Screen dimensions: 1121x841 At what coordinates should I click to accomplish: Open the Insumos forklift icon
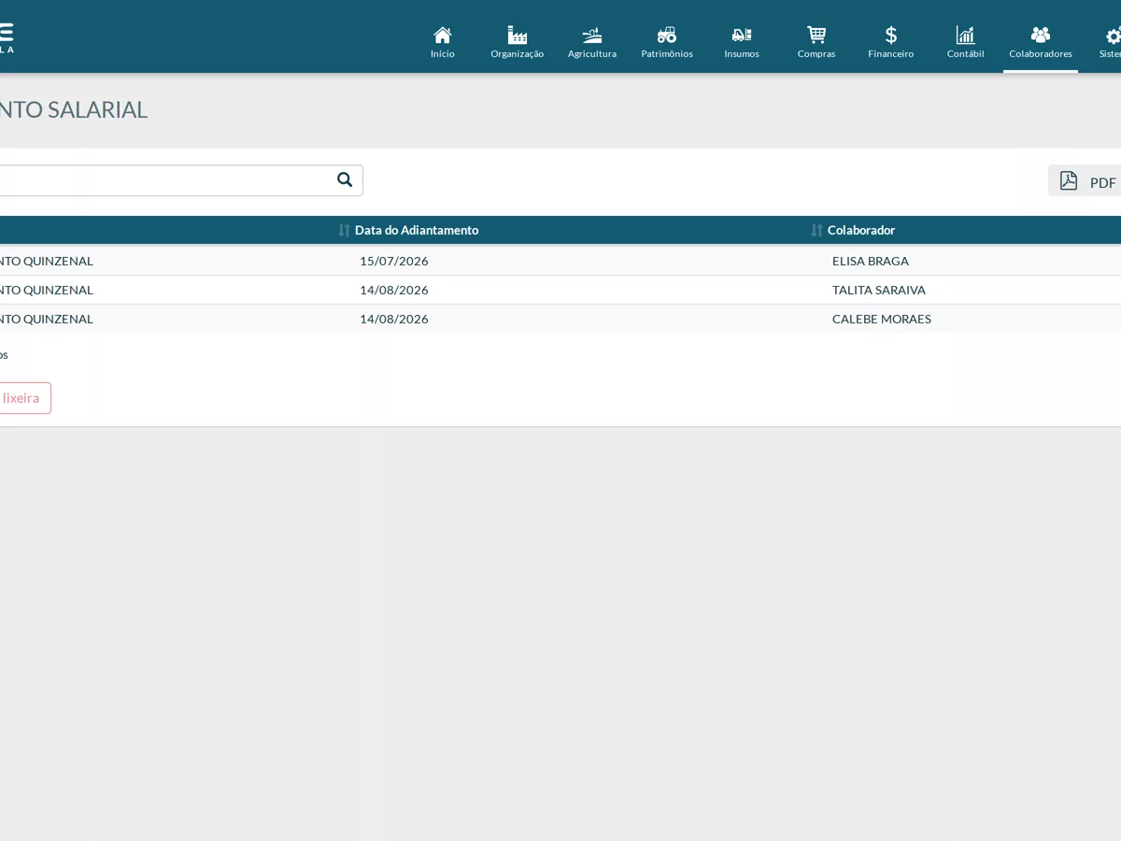[x=742, y=36]
